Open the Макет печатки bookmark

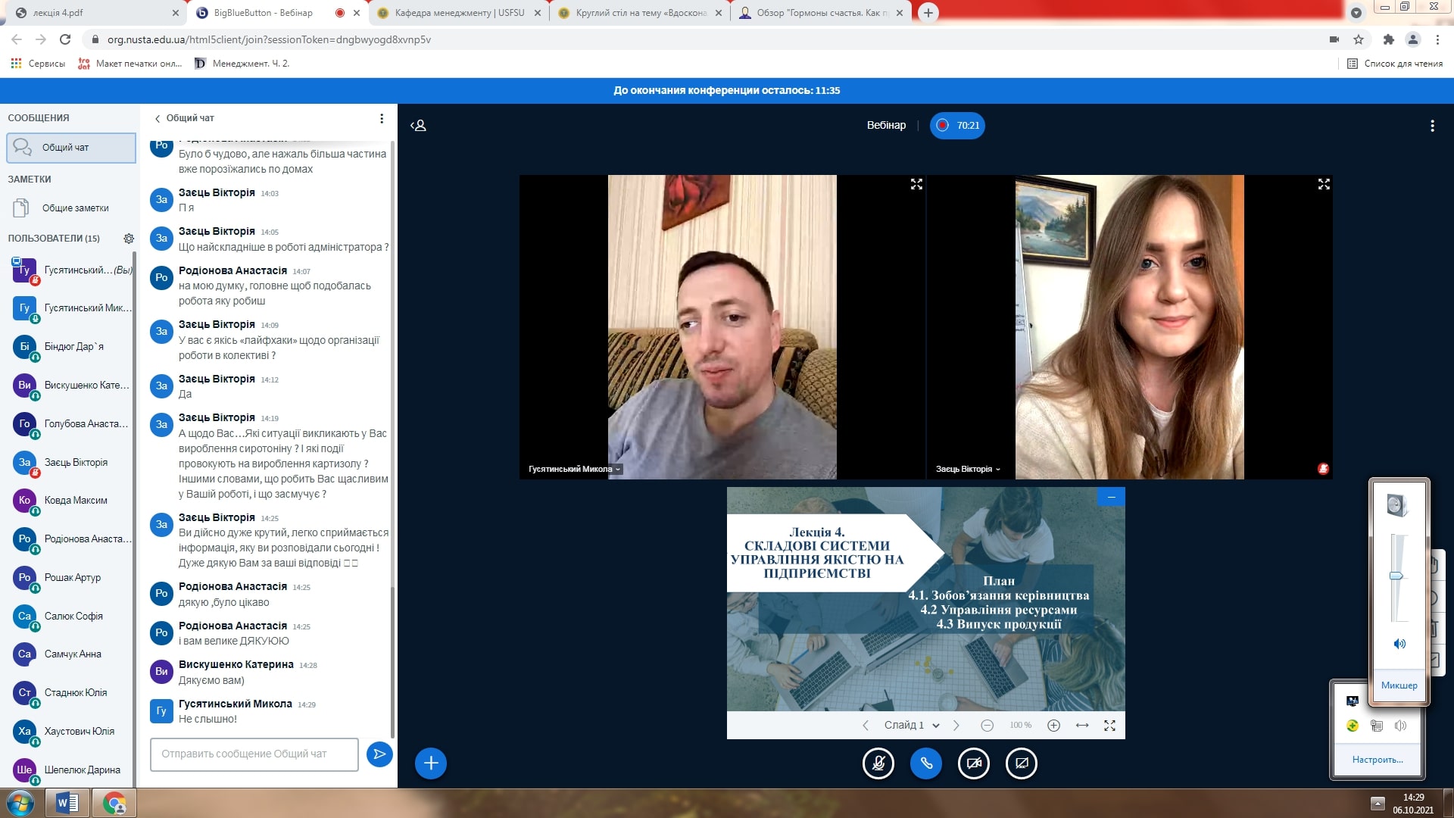coord(130,64)
